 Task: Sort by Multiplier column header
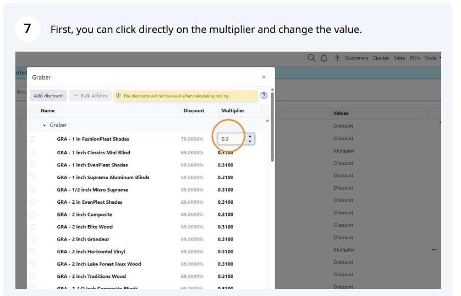[233, 110]
